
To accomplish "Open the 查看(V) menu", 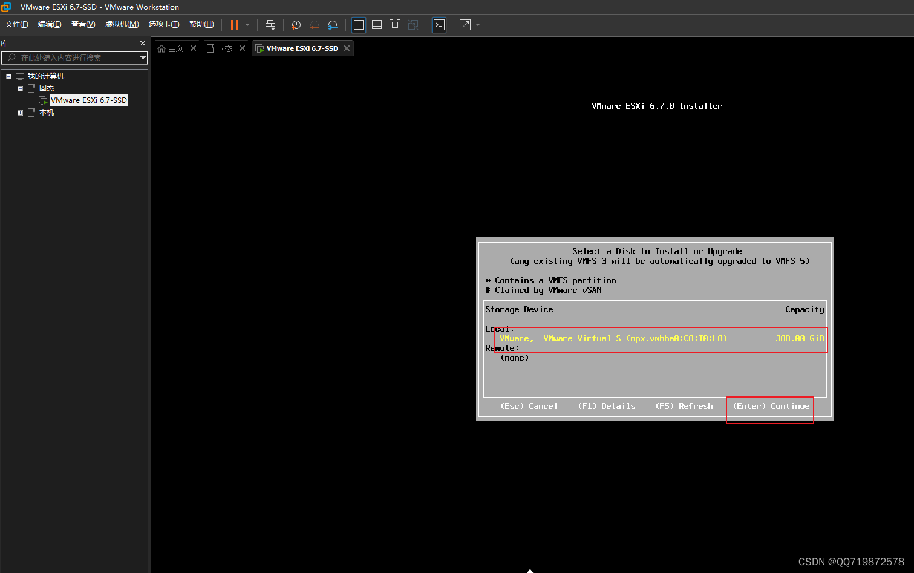I will point(83,24).
